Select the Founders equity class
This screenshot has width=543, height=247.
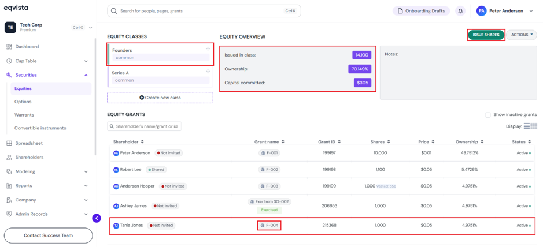click(x=160, y=54)
